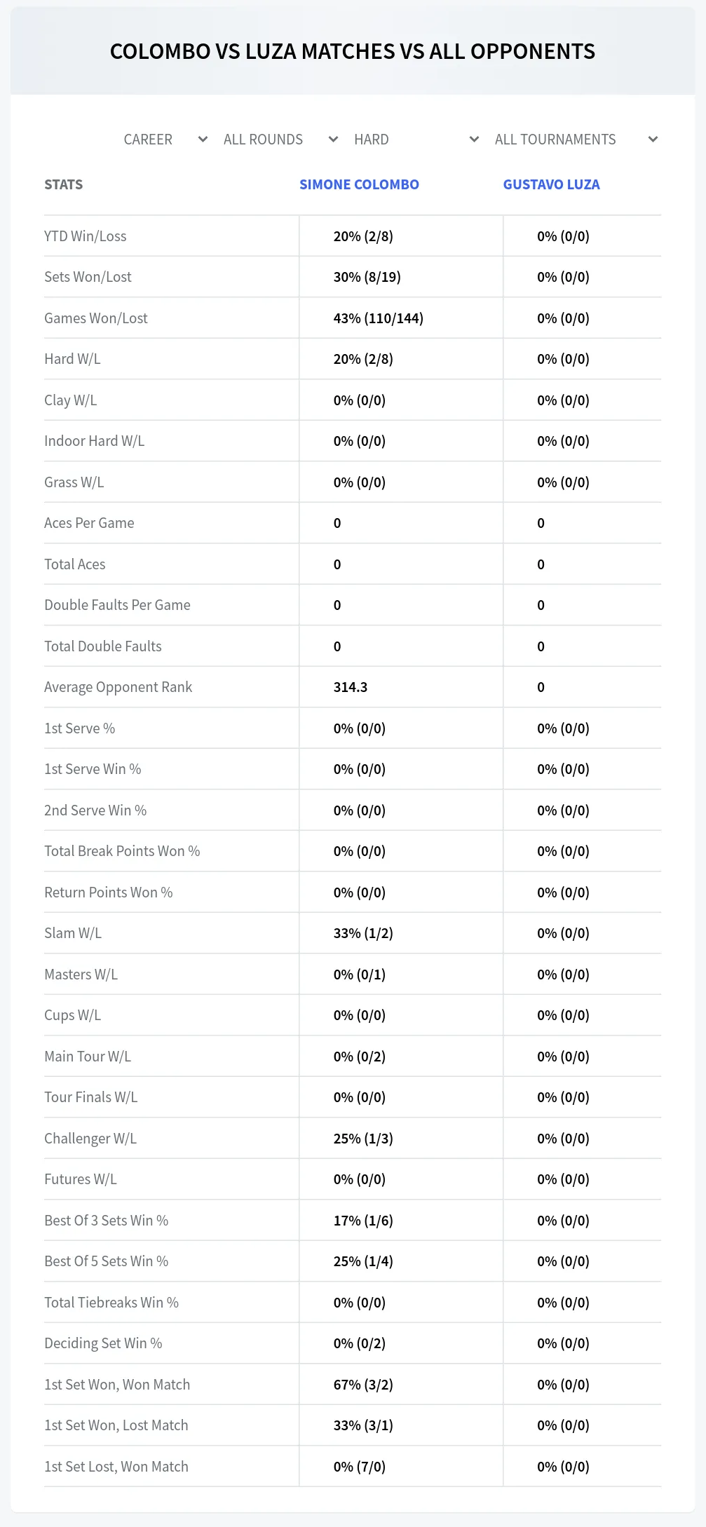
Task: Click the chevron next to ALL TOURNAMENTS
Action: tap(653, 140)
